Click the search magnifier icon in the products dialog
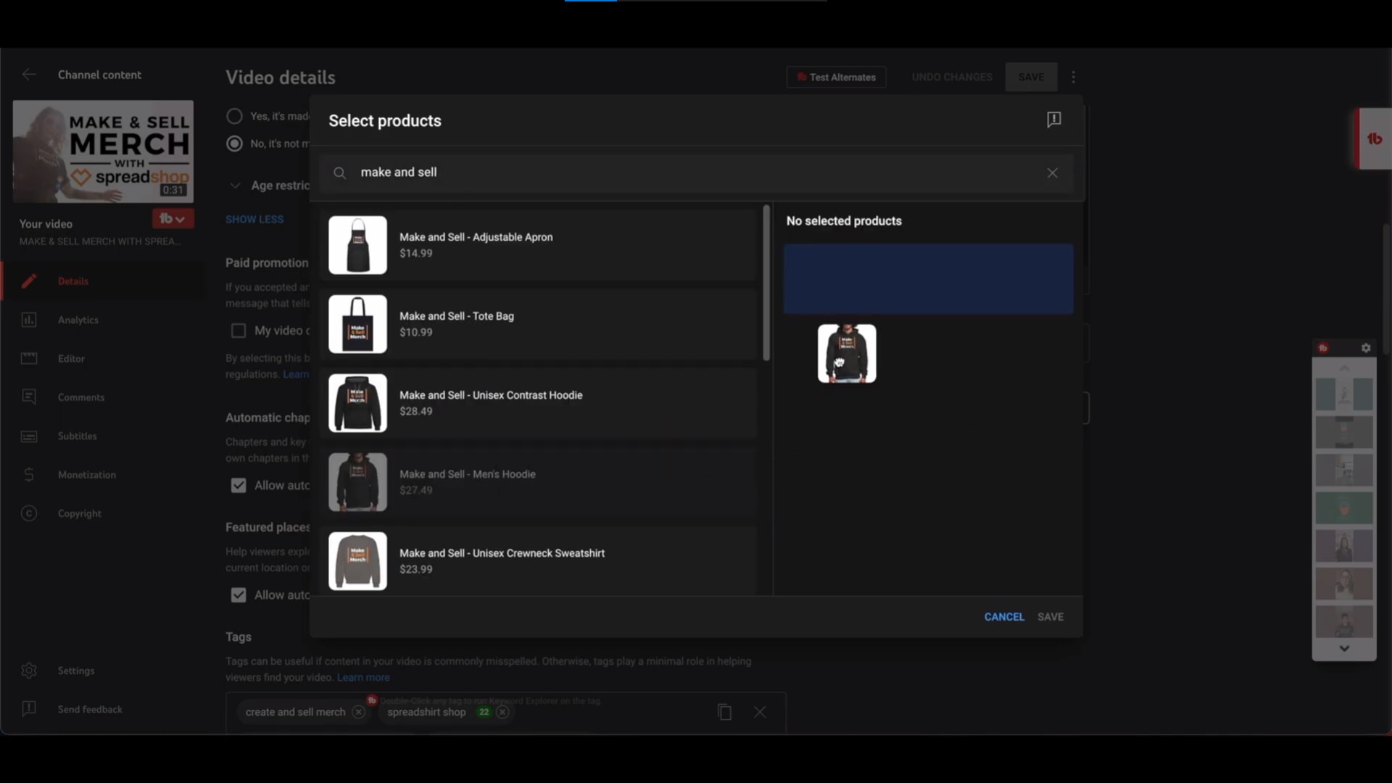This screenshot has height=783, width=1392. pos(339,173)
